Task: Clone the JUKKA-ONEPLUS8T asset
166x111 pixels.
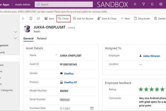Action: pyautogui.click(x=63, y=19)
